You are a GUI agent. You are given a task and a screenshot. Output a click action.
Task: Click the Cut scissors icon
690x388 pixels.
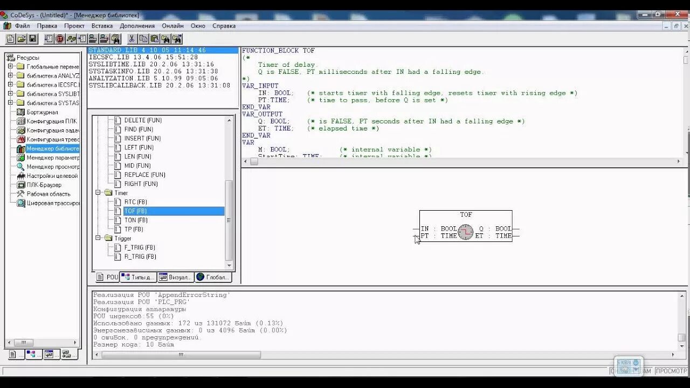coord(132,39)
